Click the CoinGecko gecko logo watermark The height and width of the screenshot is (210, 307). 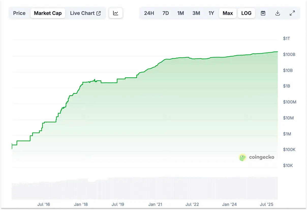pos(243,157)
